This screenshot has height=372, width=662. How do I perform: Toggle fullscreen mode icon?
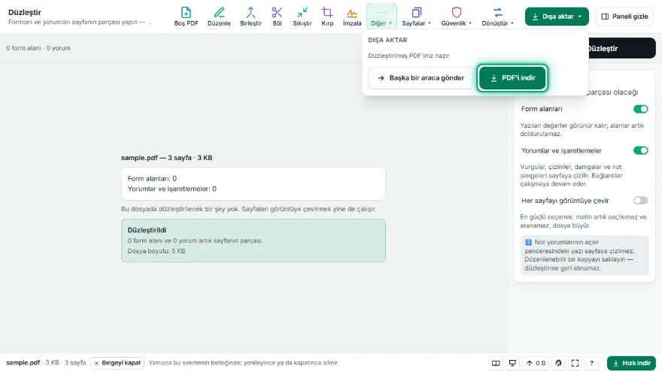[575, 363]
